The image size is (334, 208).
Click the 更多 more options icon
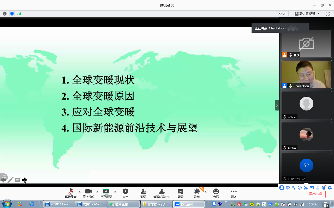click(234, 193)
